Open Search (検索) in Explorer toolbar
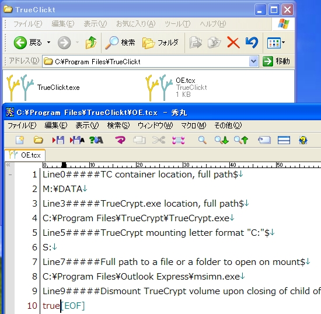This screenshot has width=321, height=314. [x=120, y=43]
